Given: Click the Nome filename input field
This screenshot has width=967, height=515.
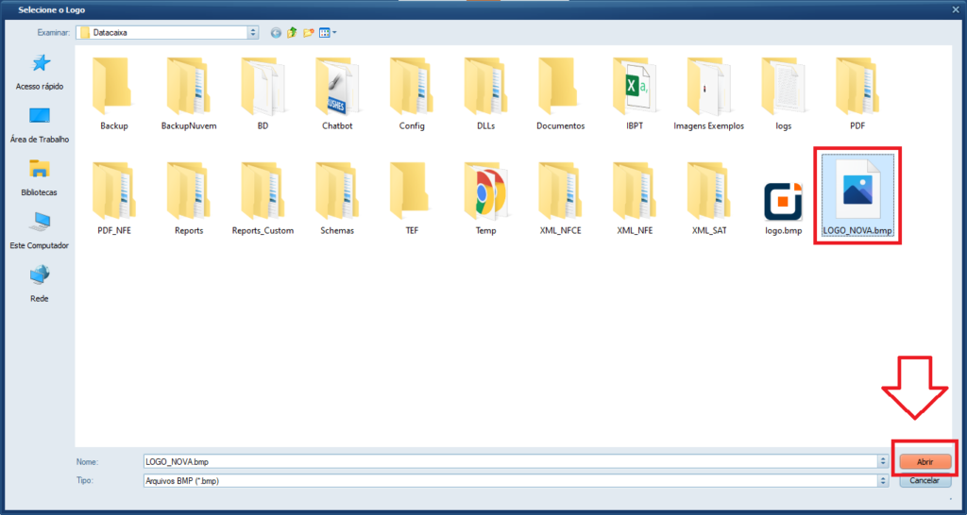Looking at the screenshot, I should tap(508, 462).
